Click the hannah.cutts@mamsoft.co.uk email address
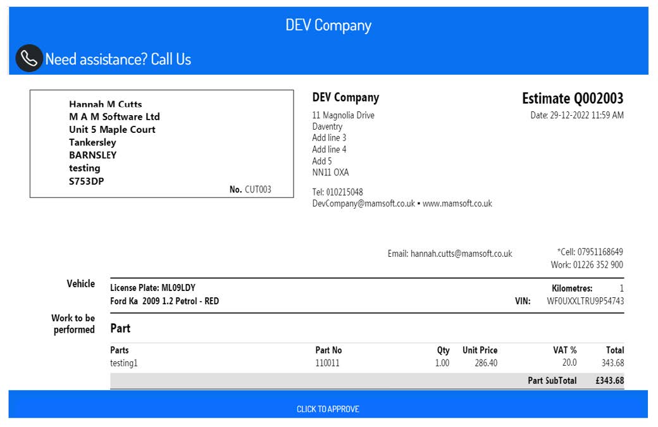This screenshot has height=427, width=658. 461,254
